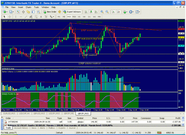
Task: Switch chart to bar chart style
Action: (x=86, y=12)
